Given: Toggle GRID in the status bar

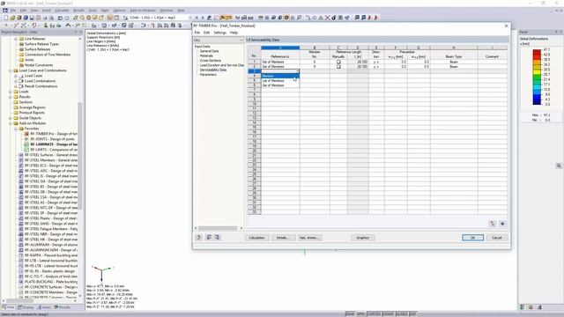Looking at the screenshot, I should [360, 314].
